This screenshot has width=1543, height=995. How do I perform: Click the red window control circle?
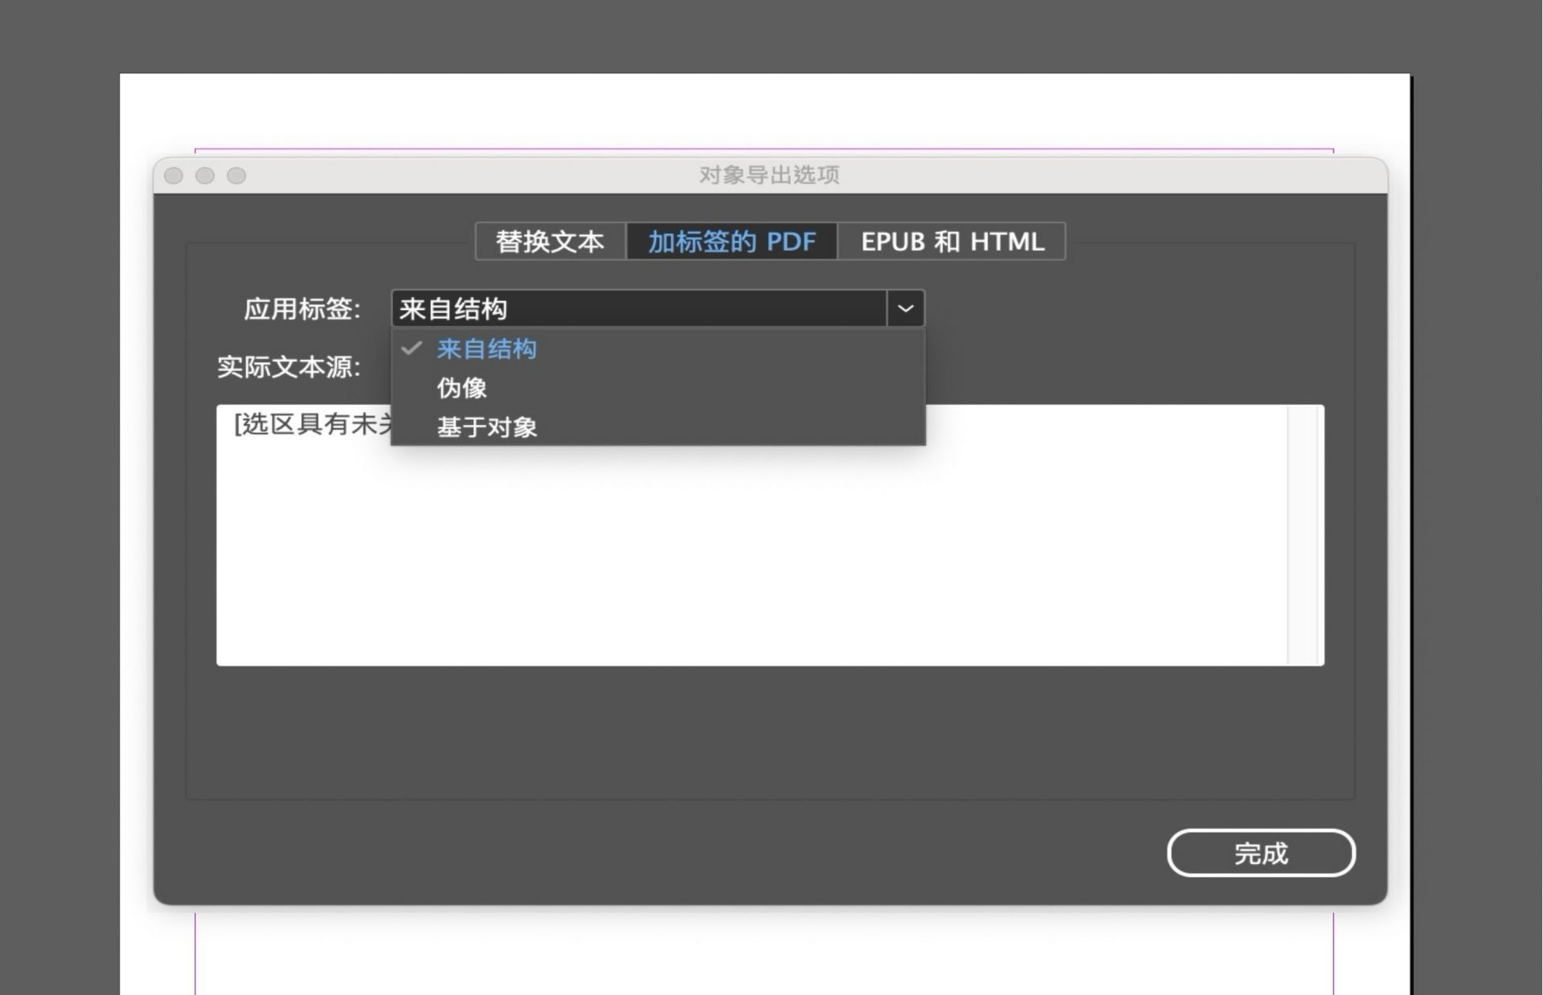click(x=174, y=176)
